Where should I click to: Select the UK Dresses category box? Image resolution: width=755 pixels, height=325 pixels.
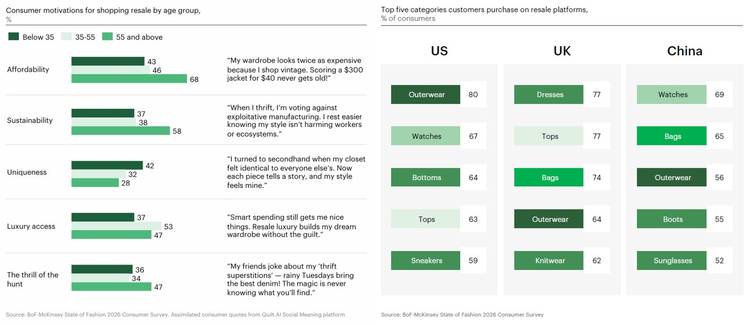coord(549,95)
